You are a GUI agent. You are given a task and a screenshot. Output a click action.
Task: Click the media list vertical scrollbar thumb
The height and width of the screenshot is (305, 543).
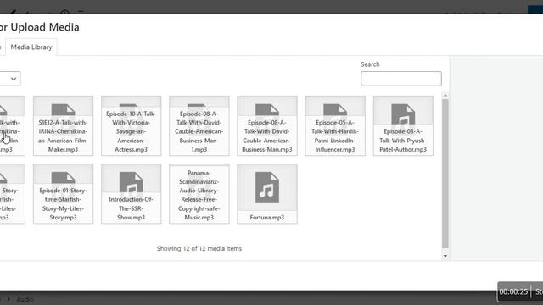click(x=445, y=174)
